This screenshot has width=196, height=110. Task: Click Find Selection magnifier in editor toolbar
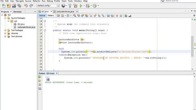(75, 16)
